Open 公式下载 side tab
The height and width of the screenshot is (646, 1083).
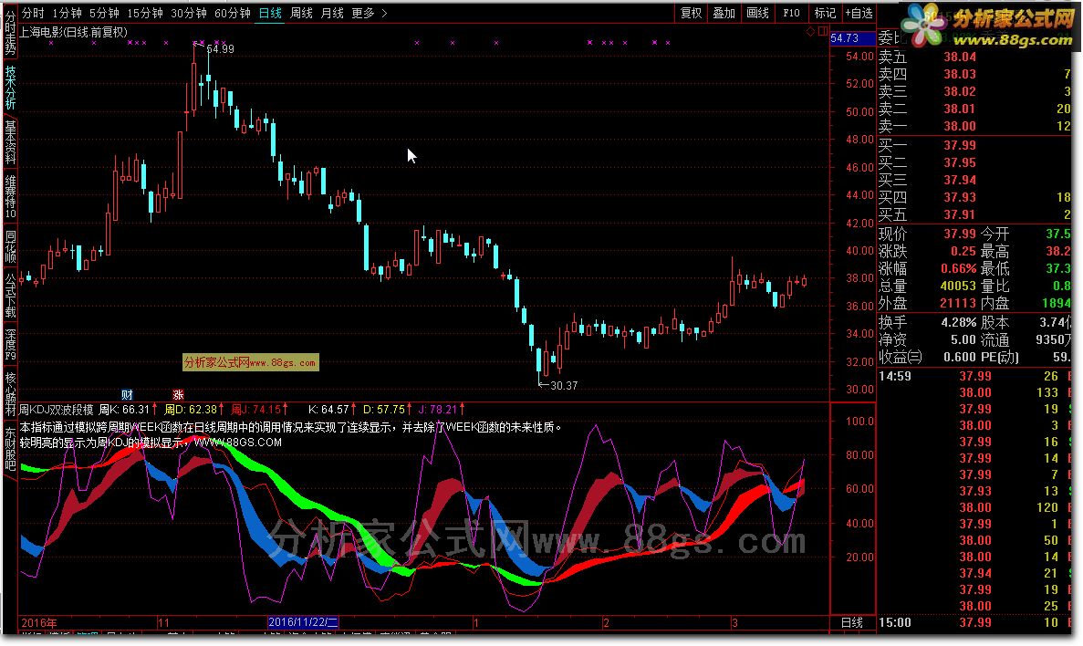click(x=10, y=295)
